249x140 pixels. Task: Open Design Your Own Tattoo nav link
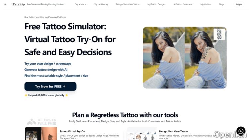click(x=128, y=4)
